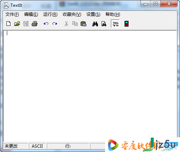Image resolution: width=180 pixels, height=152 pixels.
Task: Open a file with folder icon
Action: point(17,24)
